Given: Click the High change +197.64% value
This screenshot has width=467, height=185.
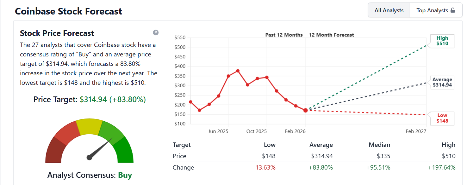Looking at the screenshot, I should [x=441, y=167].
